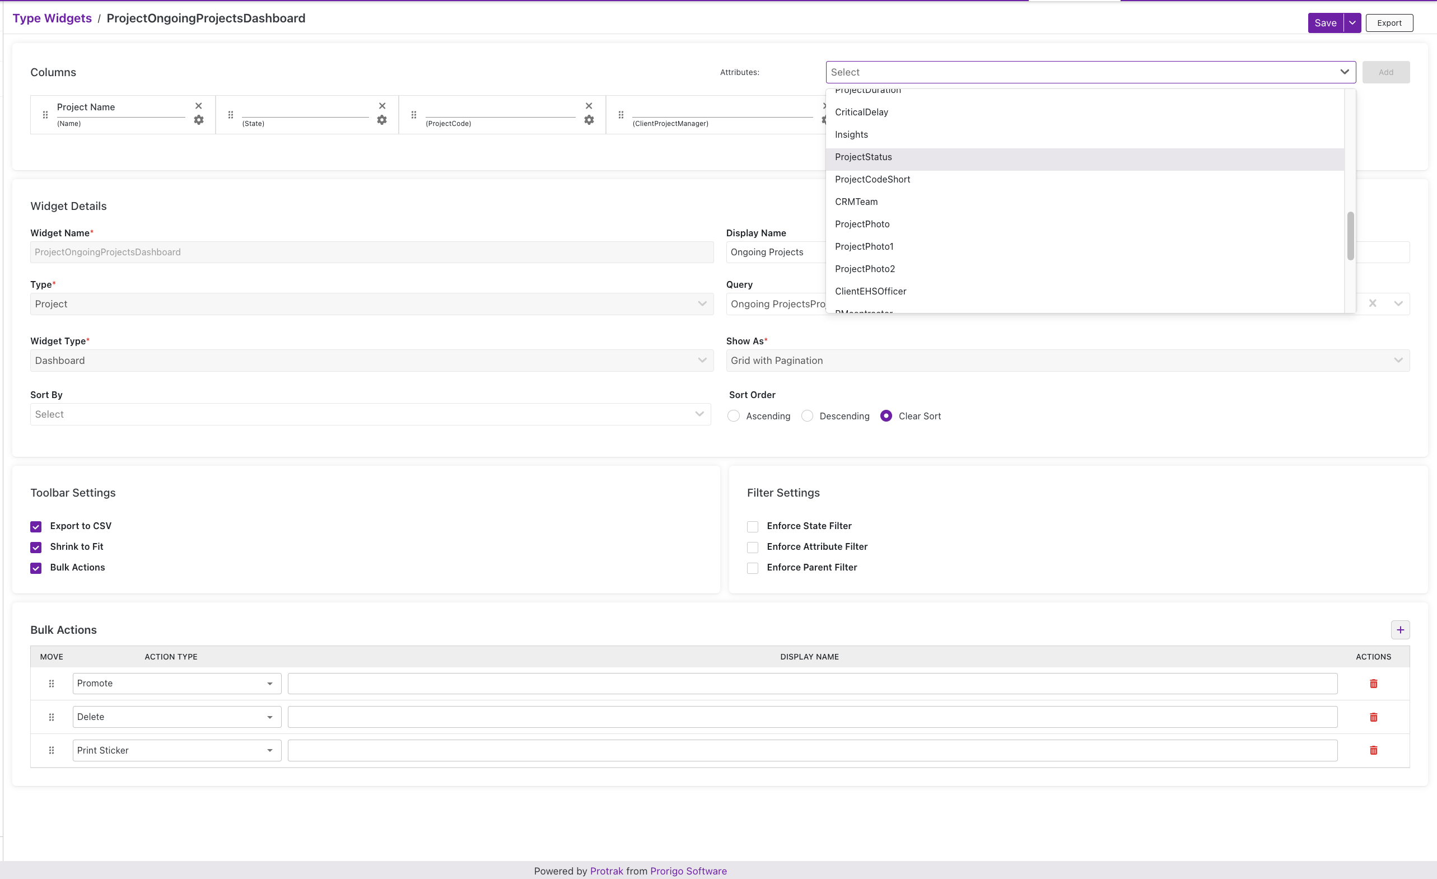Grab the move handle of Delete row

[x=52, y=717]
